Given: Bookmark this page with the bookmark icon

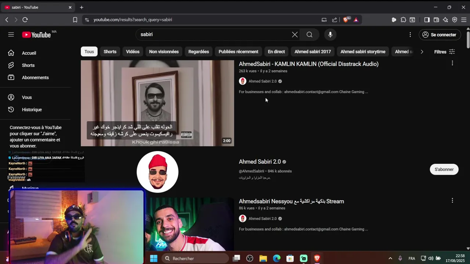Looking at the screenshot, I should [75, 20].
